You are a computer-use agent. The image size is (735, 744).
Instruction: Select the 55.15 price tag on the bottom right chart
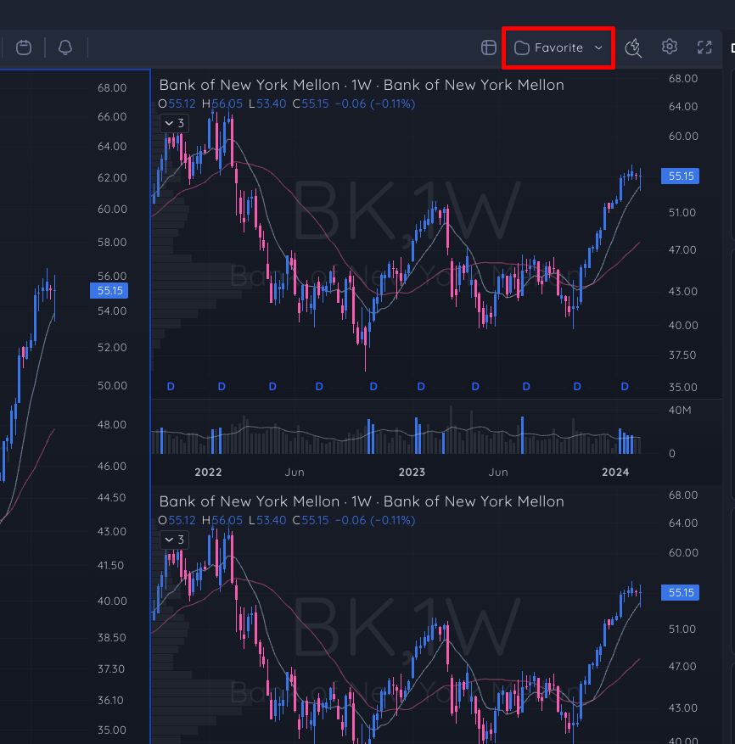click(x=681, y=593)
